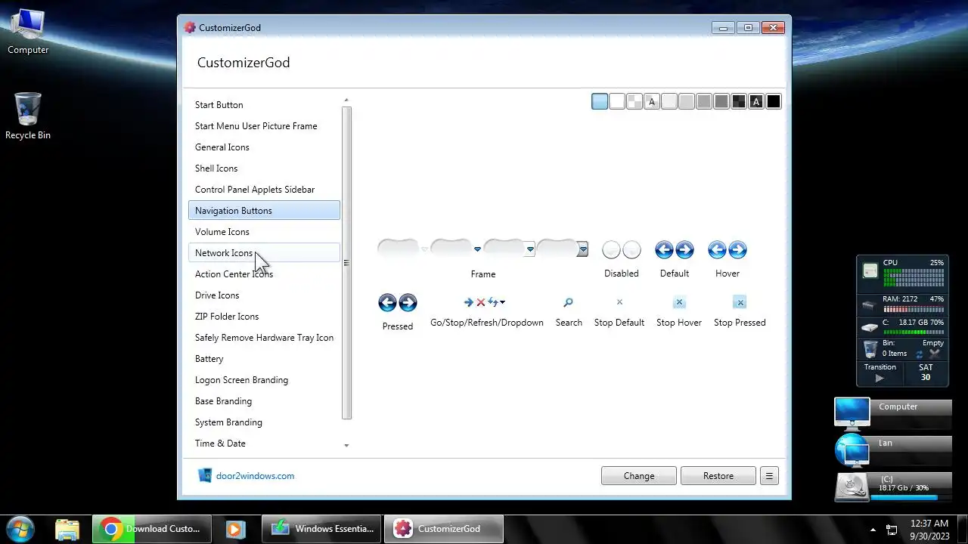Visit the door2windows.com link
The height and width of the screenshot is (544, 968).
coord(255,476)
